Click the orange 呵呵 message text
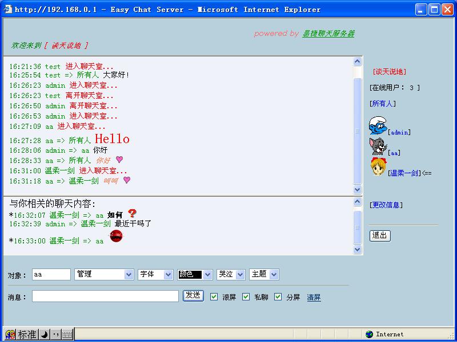Viewport: 457px width, 342px height. [x=111, y=181]
